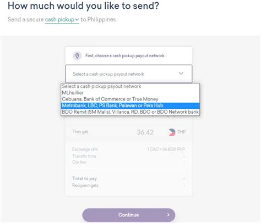Viewport: 261px width, 223px height.
Task: Open the cash pickup delivery method dropdown
Action: click(62, 19)
